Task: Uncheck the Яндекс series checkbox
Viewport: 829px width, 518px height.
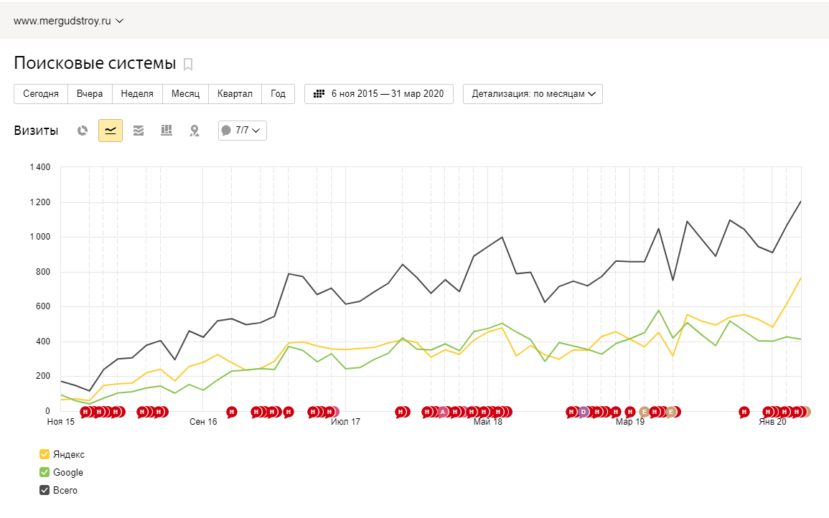Action: (45, 454)
